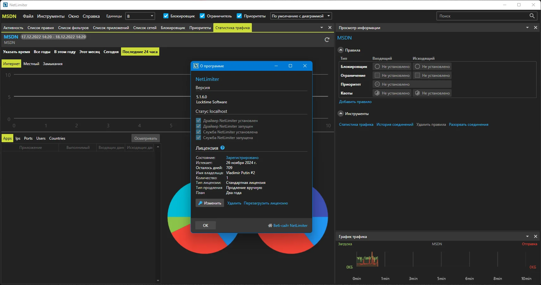Screen dimensions: 541x285
Task: Click the About dialog title icon
Action: (x=196, y=66)
